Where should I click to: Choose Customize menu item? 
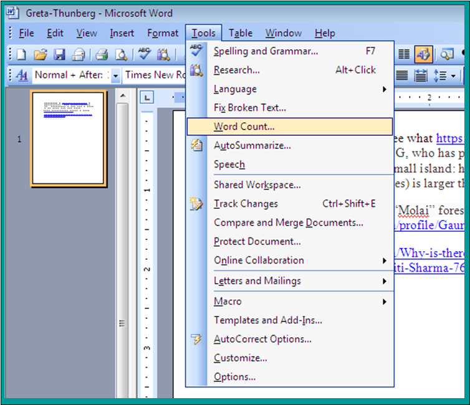coord(290,358)
